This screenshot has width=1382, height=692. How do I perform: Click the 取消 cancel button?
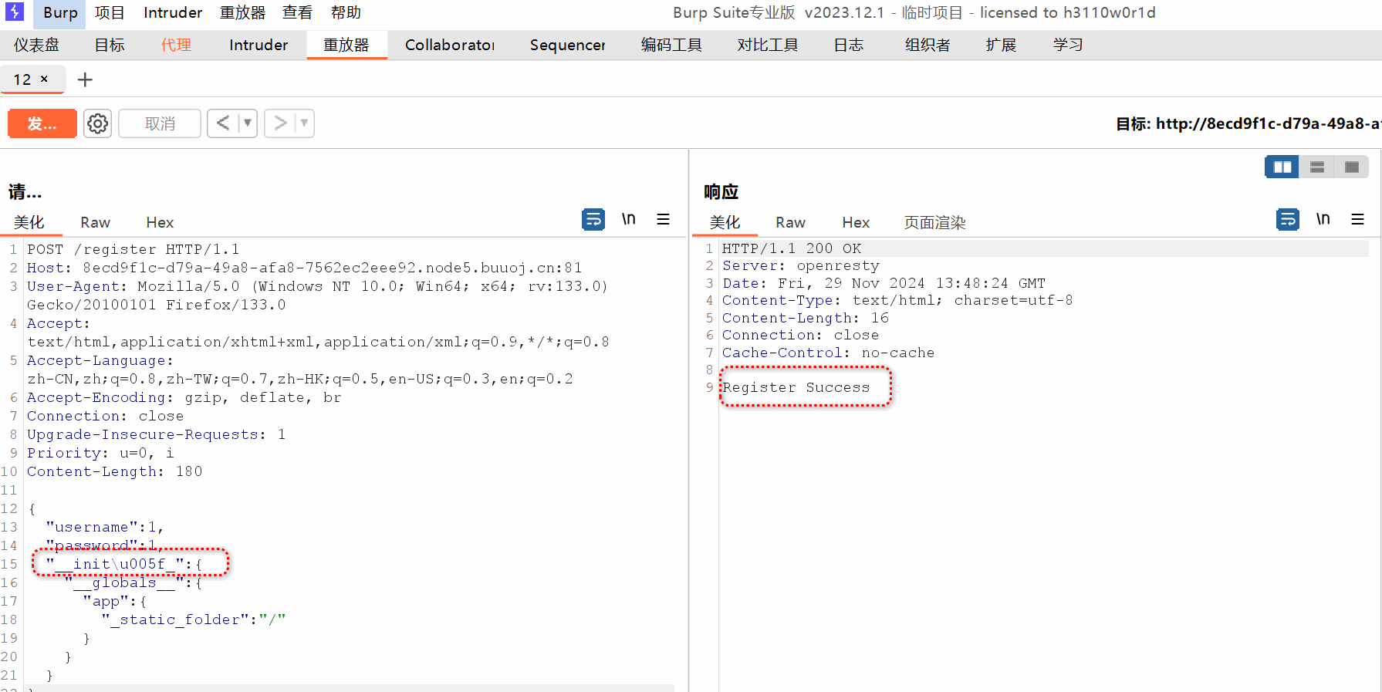tap(160, 123)
